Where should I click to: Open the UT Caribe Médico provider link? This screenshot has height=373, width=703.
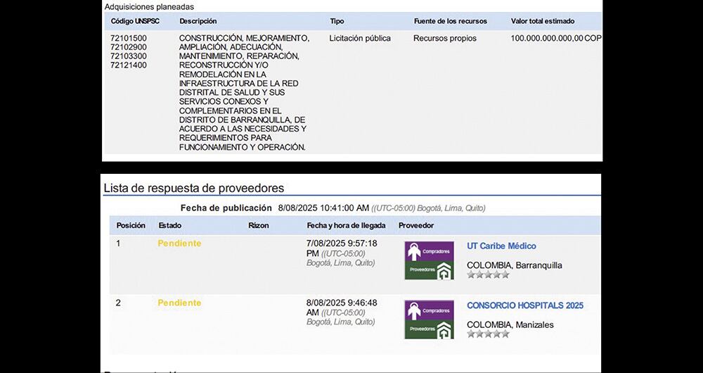point(501,246)
